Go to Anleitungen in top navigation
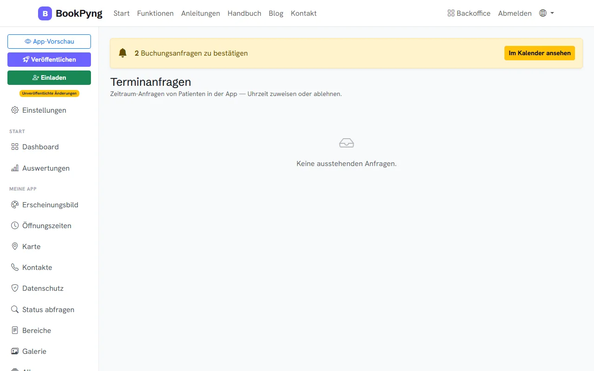 click(x=200, y=13)
